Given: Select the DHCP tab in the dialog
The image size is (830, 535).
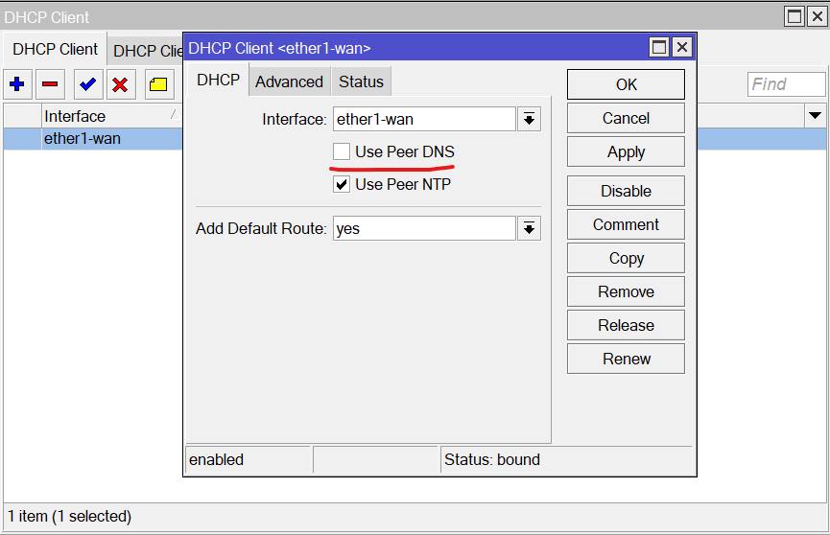Looking at the screenshot, I should (x=218, y=80).
